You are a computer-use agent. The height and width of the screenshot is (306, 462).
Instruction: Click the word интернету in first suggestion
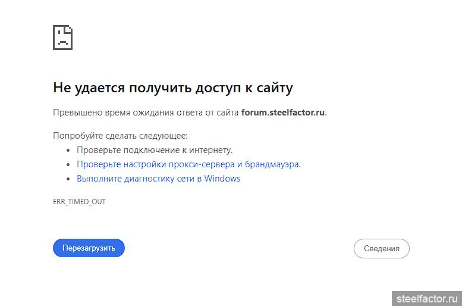coord(211,150)
